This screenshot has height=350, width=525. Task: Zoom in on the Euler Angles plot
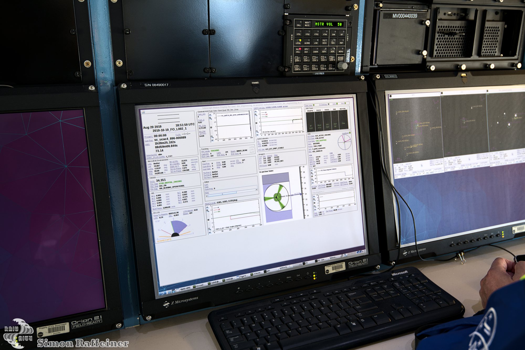(208, 211)
